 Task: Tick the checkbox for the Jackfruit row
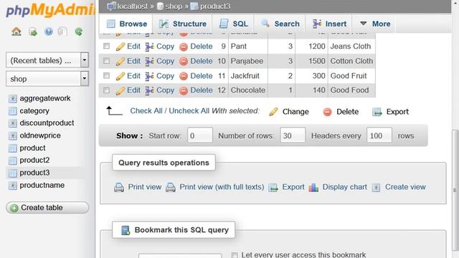(x=107, y=75)
